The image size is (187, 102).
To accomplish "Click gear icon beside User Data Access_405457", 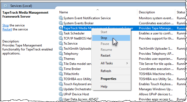I will pos(61,99).
